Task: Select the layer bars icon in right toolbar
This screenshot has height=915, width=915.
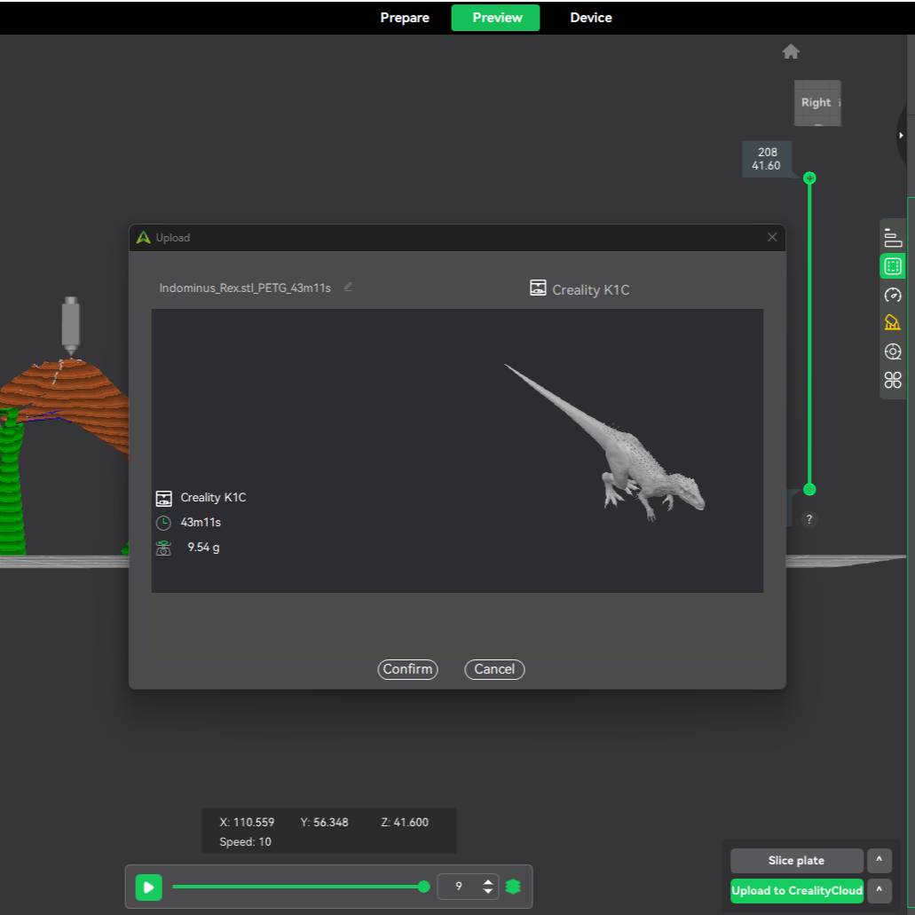Action: pos(893,237)
